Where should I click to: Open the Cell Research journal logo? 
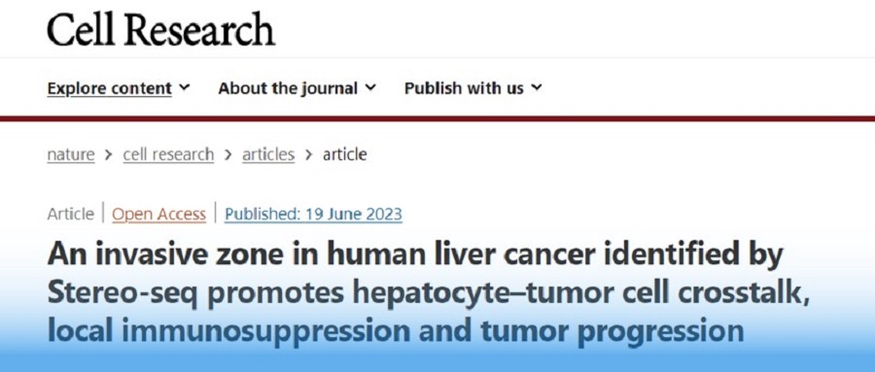(160, 29)
